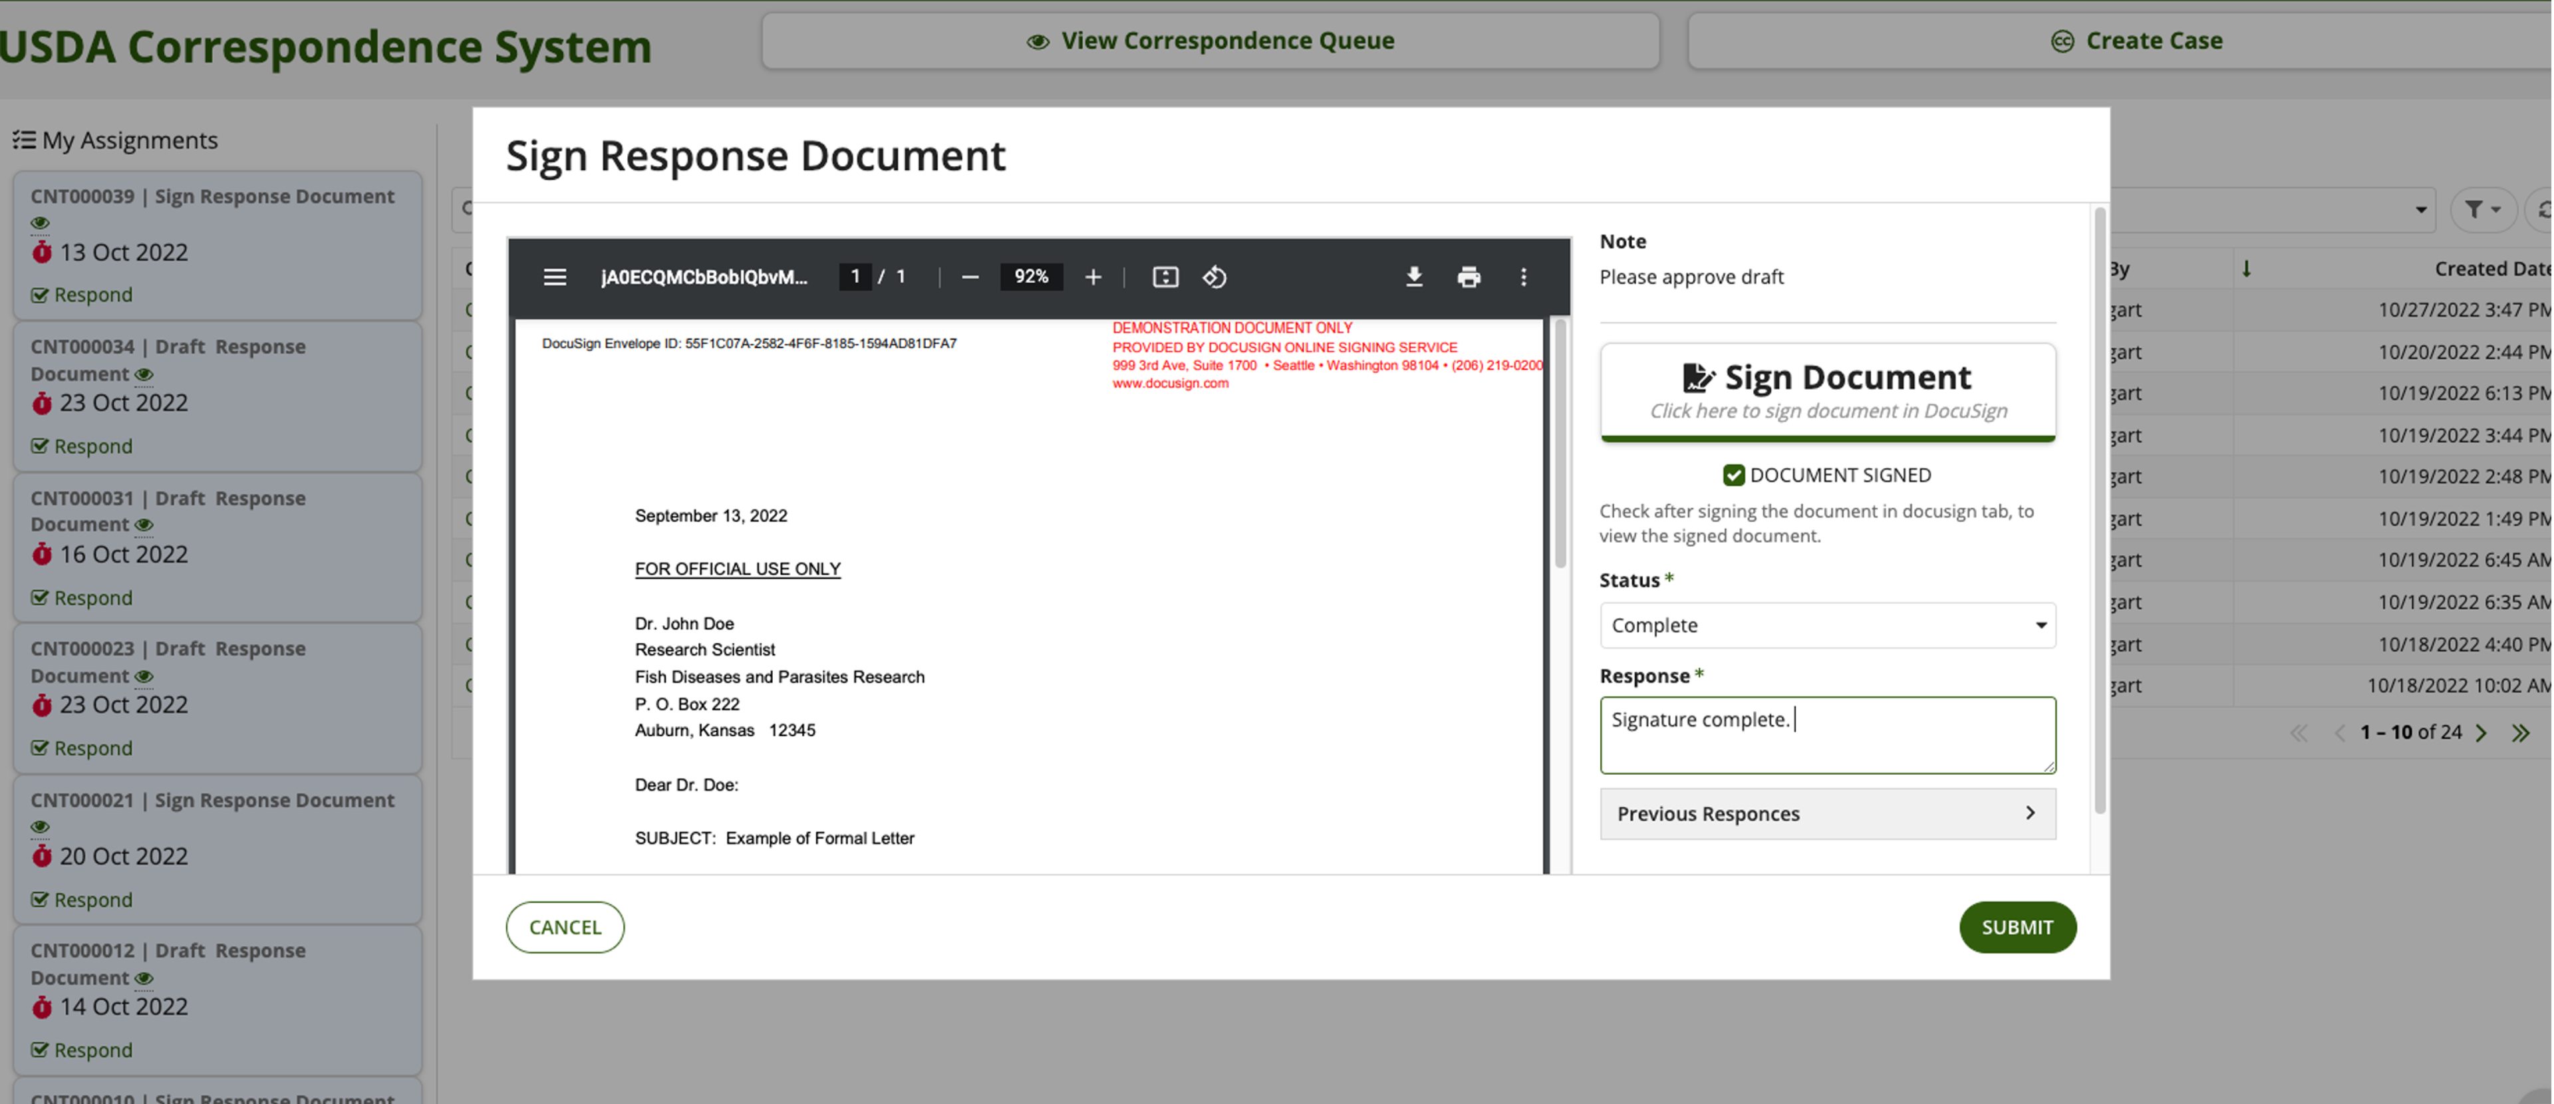
Task: Open the PDF viewer sidebar menu icon
Action: 555,277
